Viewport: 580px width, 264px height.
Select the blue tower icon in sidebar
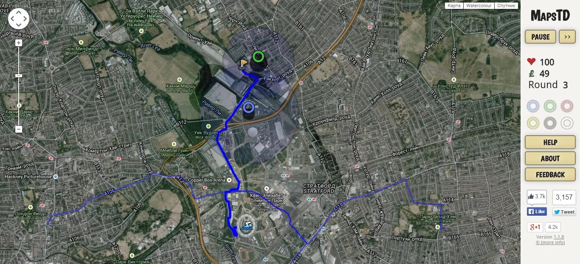pos(533,106)
